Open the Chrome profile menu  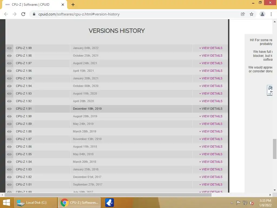pos(262,14)
